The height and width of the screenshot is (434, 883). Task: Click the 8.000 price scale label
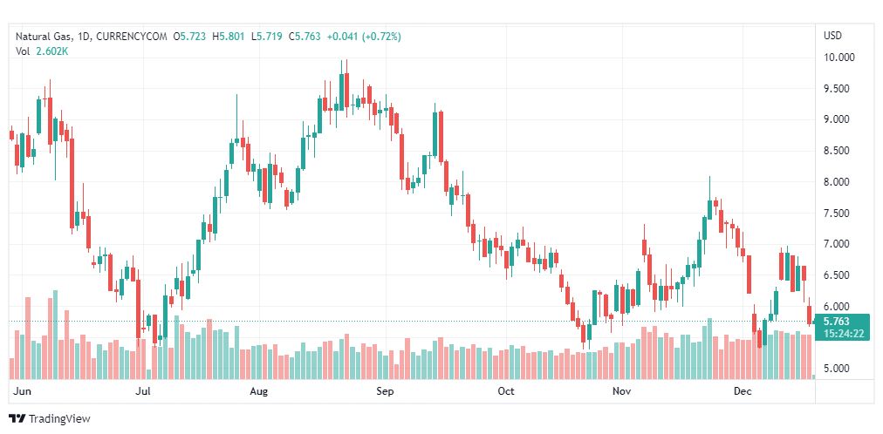pyautogui.click(x=839, y=182)
